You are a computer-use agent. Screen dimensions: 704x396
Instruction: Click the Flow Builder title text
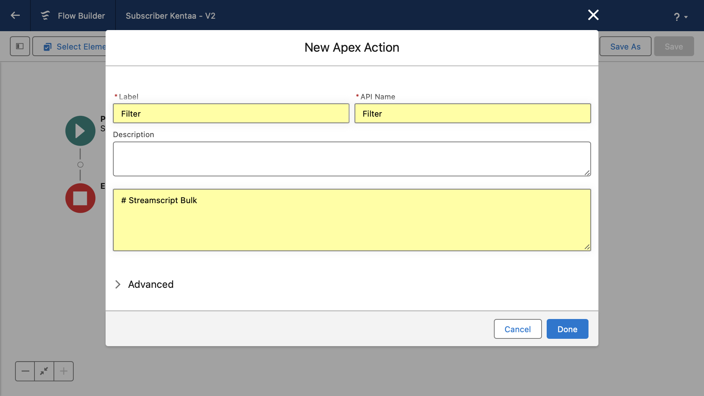(81, 16)
